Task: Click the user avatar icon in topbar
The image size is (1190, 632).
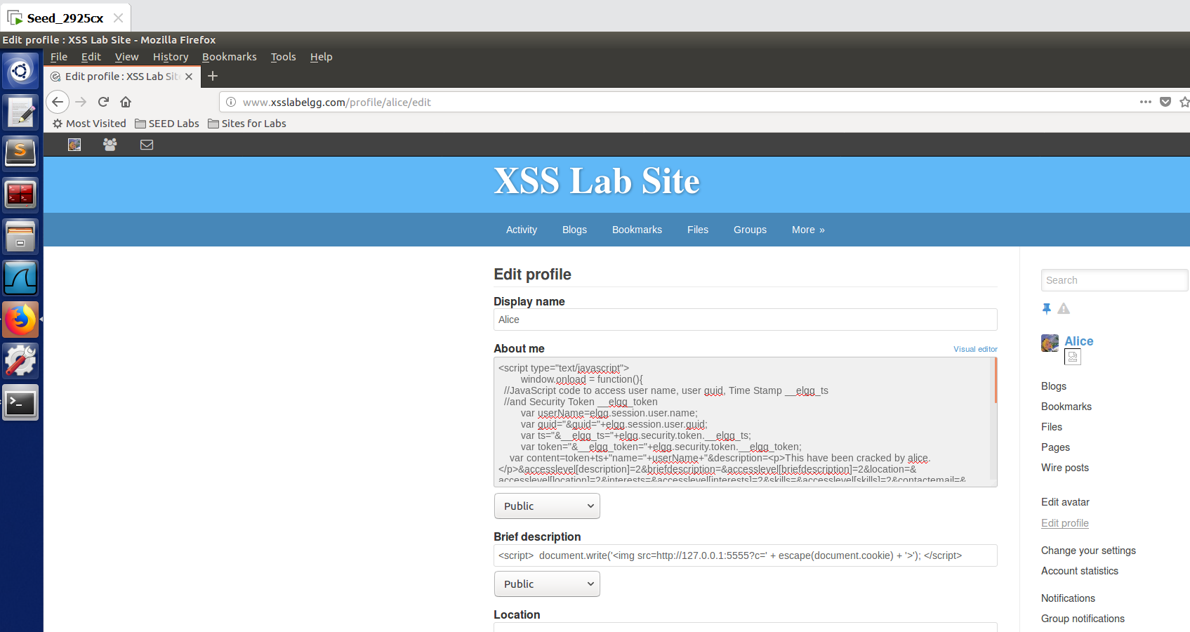Action: (74, 145)
